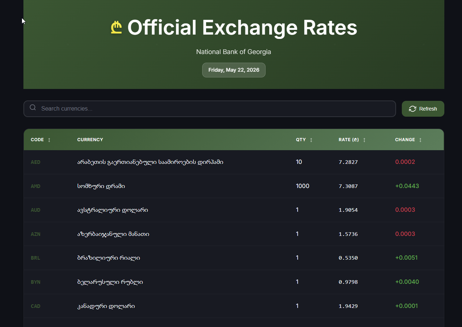Screen dimensions: 462x327
Task: Click the rate value 7.2827
Action: pyautogui.click(x=348, y=162)
